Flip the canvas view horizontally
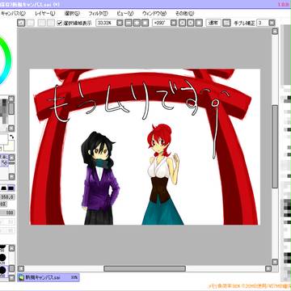 point(228,23)
